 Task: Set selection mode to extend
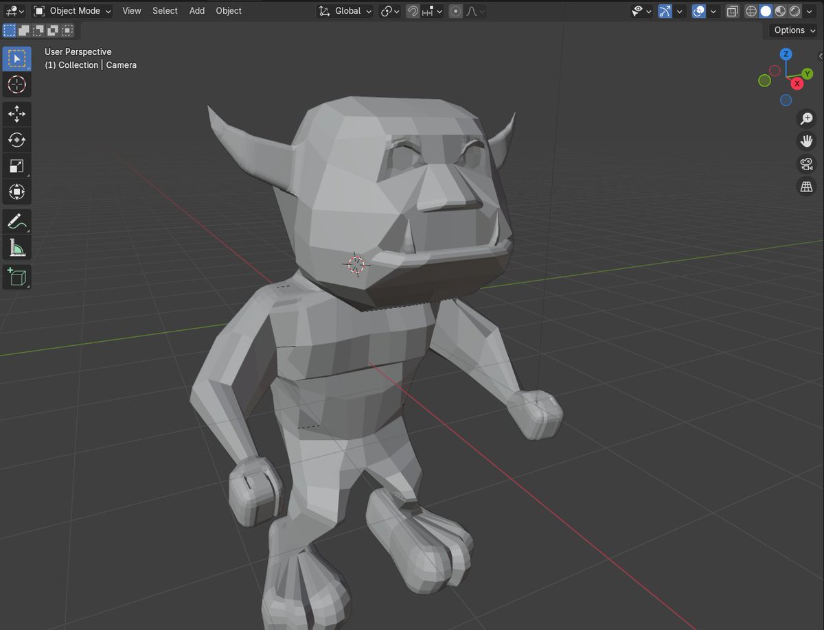(x=23, y=30)
